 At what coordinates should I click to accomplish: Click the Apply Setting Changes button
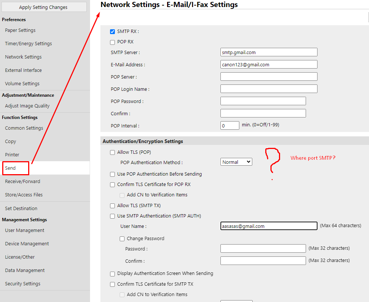[x=44, y=7]
